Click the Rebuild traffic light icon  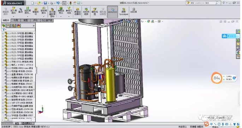[x=71, y=3]
